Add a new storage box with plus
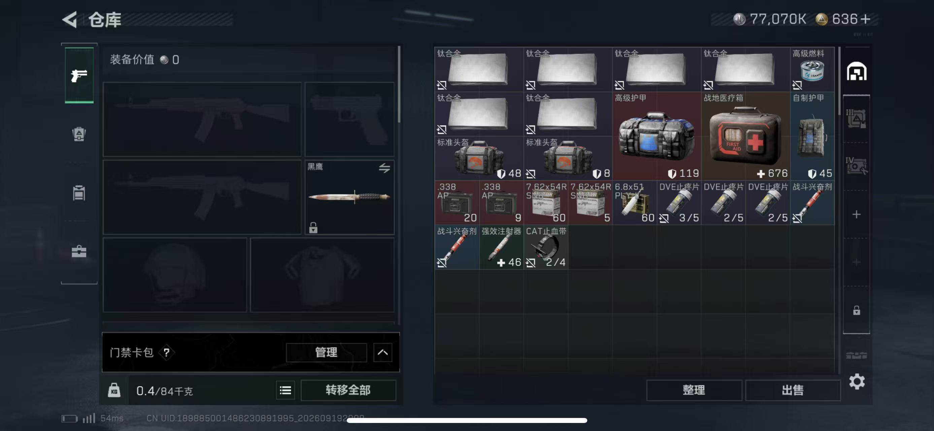This screenshot has width=934, height=431. pyautogui.click(x=857, y=214)
